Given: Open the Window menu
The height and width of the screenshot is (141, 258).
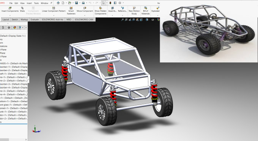Looking at the screenshot, I should (x=44, y=3).
